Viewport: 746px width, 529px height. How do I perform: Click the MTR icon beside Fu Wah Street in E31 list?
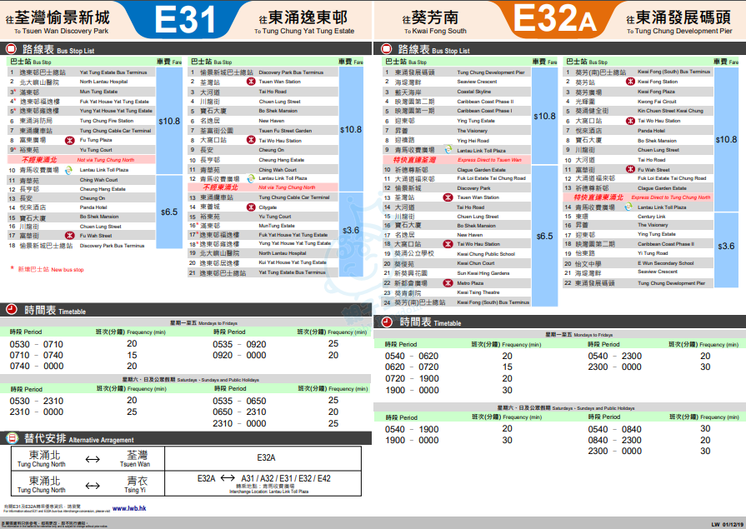pos(69,236)
